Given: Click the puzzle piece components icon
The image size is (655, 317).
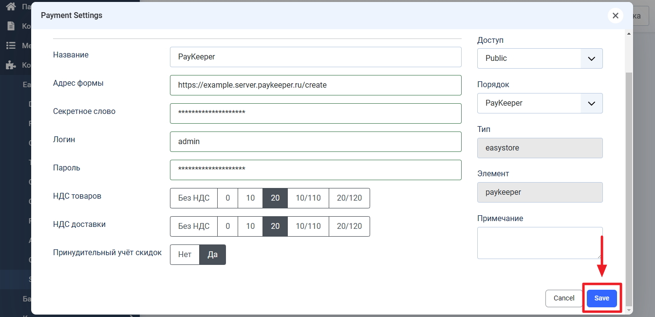Looking at the screenshot, I should 10,65.
